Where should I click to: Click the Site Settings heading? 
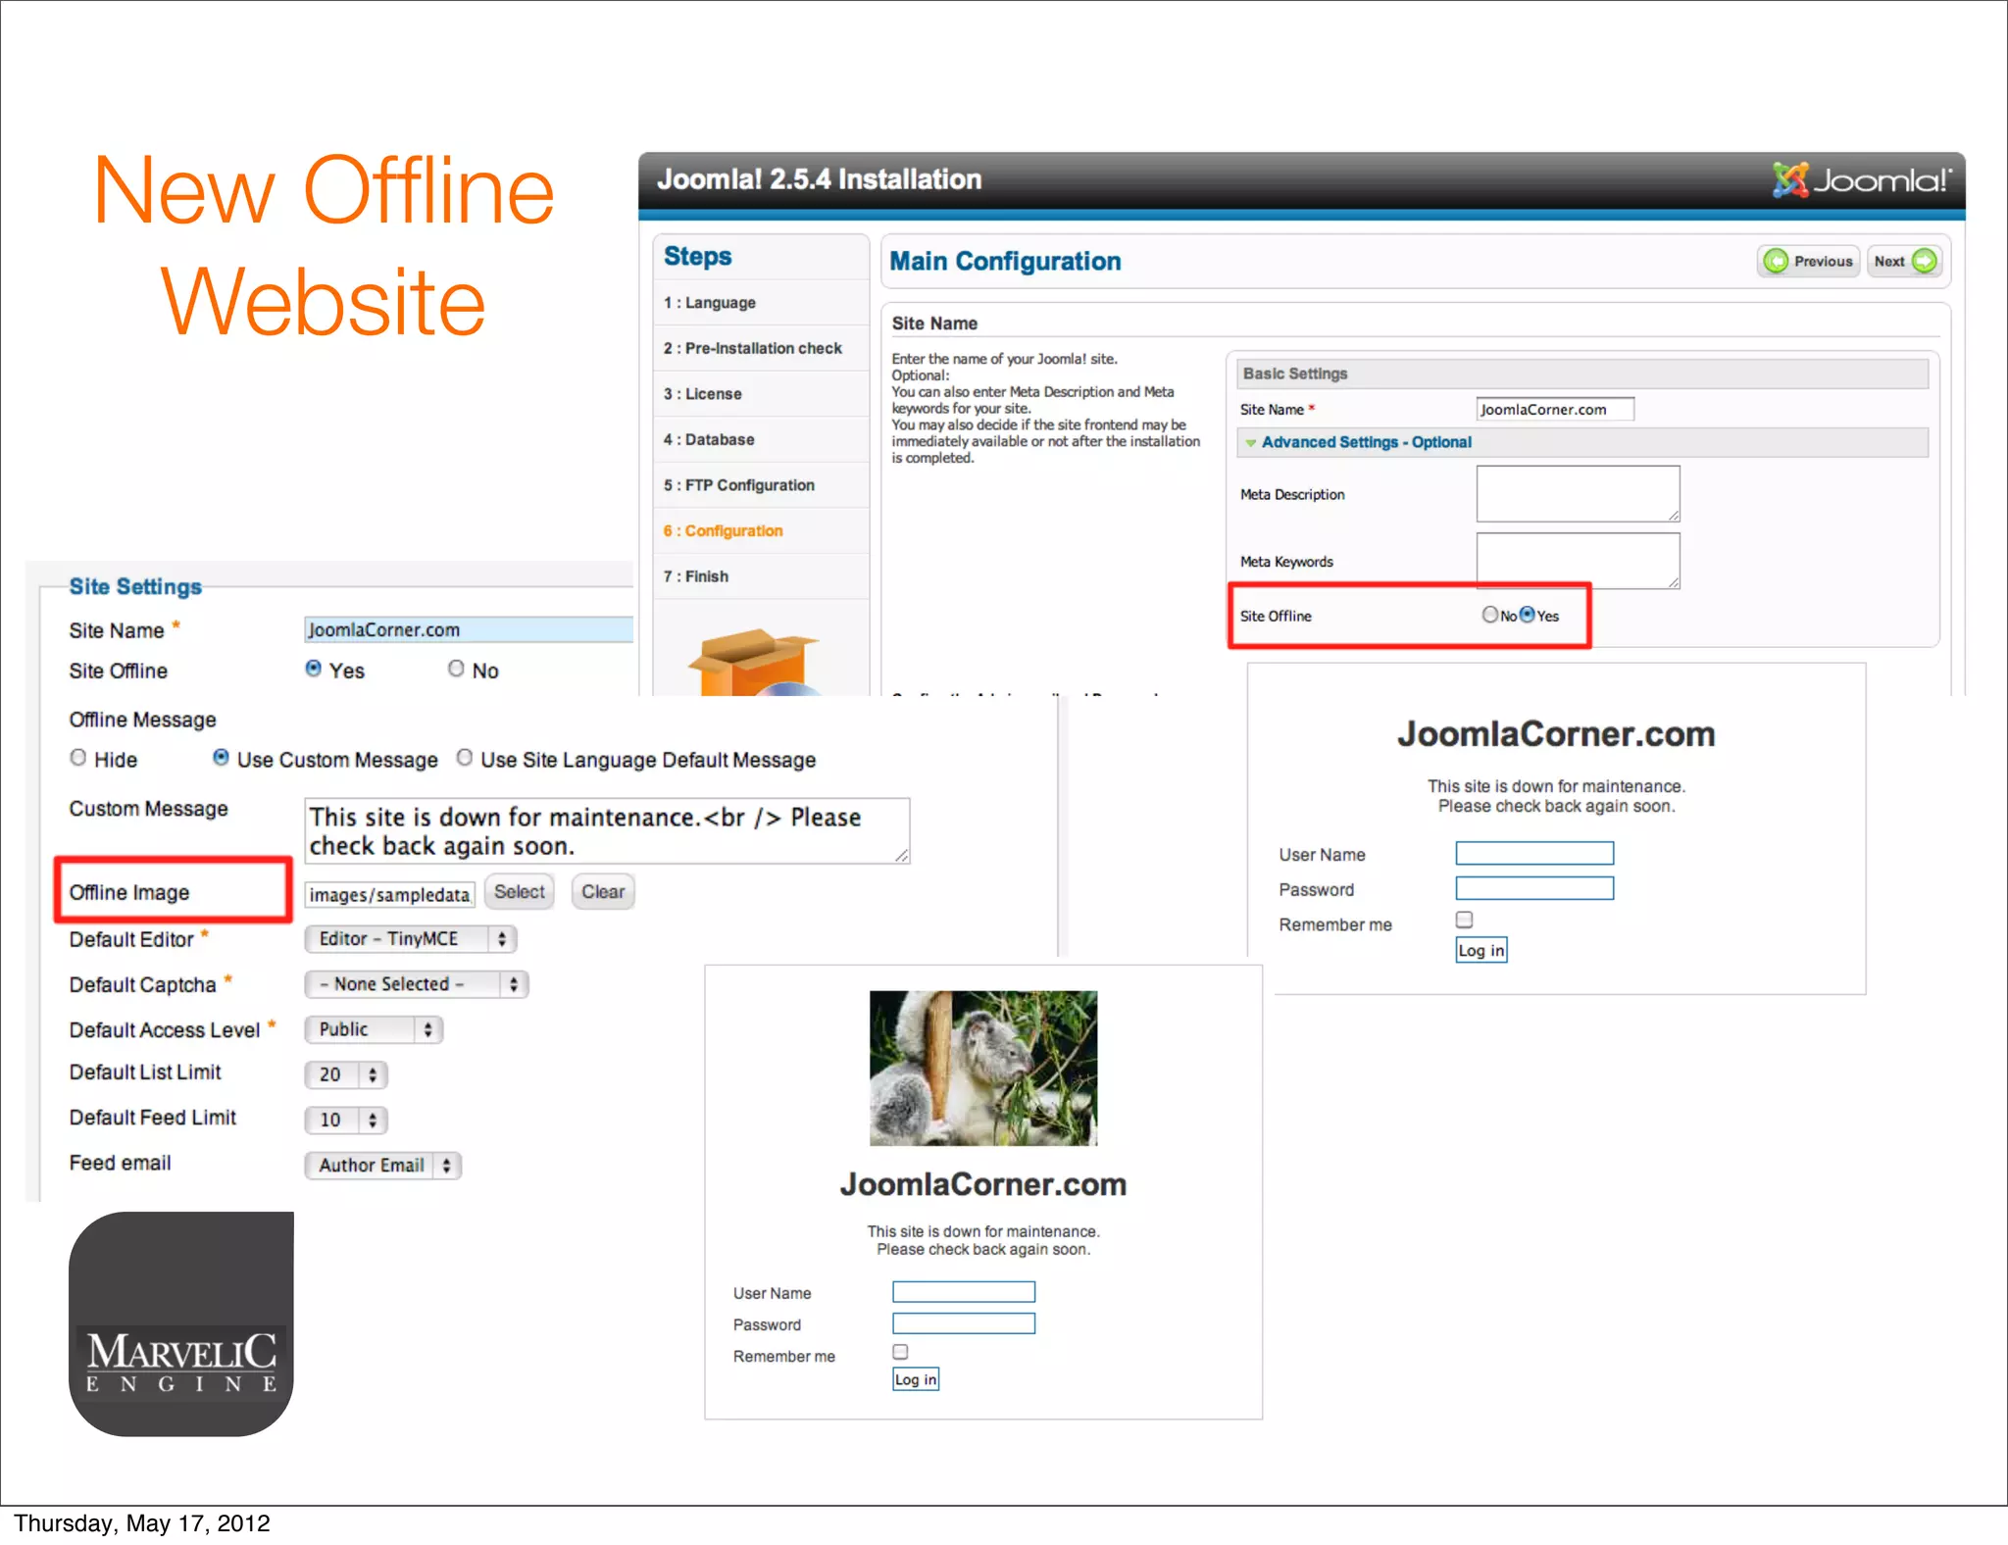(x=135, y=586)
